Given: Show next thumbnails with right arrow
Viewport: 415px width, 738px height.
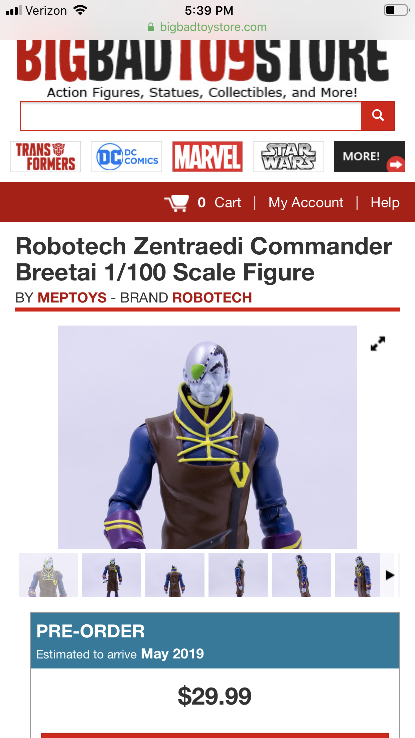Looking at the screenshot, I should [390, 575].
